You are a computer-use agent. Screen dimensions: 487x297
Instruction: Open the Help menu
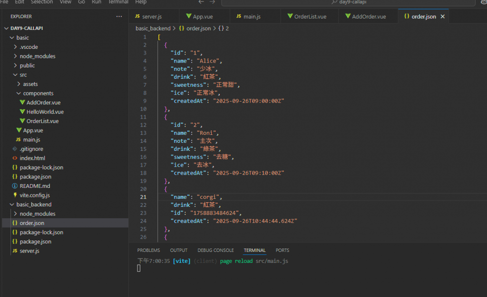(x=141, y=2)
